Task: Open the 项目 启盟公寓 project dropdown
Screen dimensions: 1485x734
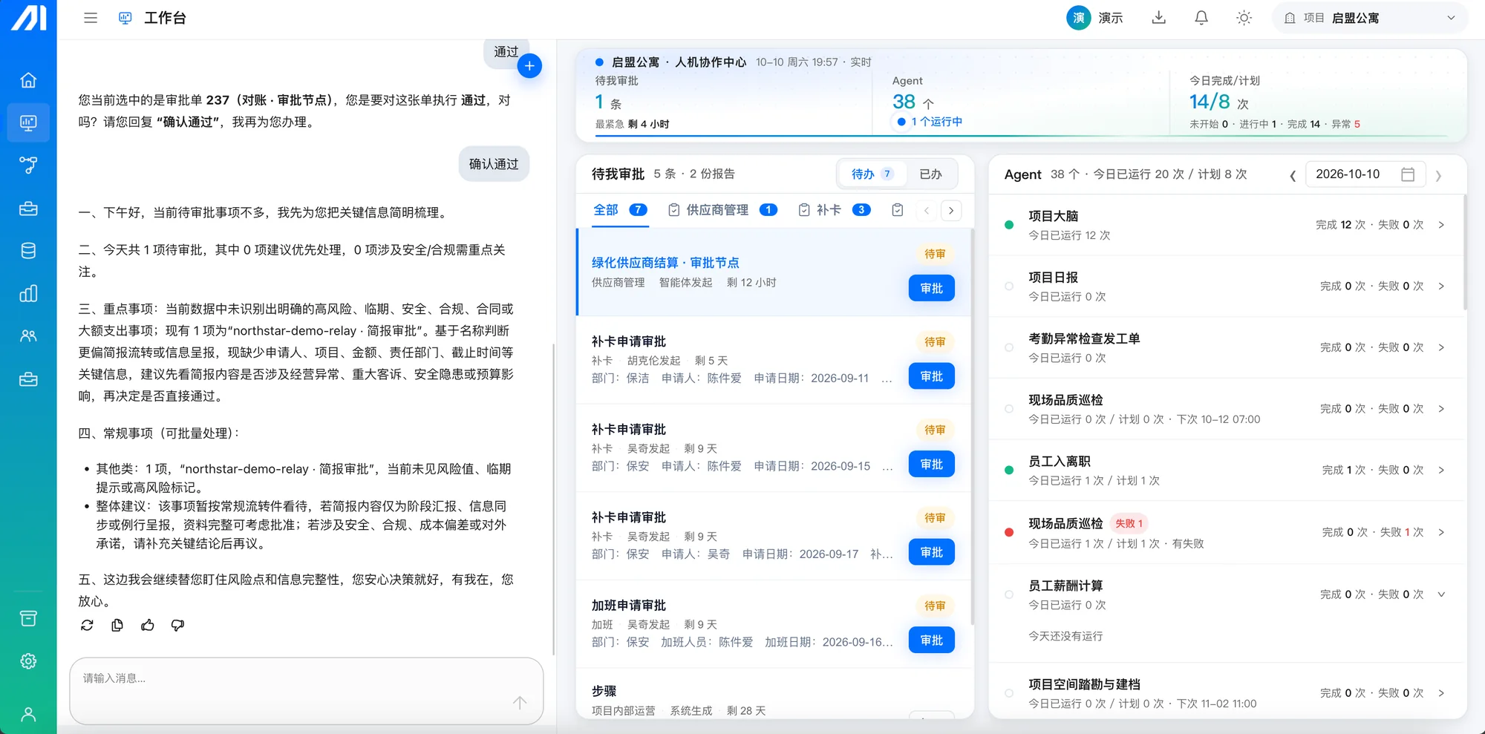Action: [x=1370, y=18]
